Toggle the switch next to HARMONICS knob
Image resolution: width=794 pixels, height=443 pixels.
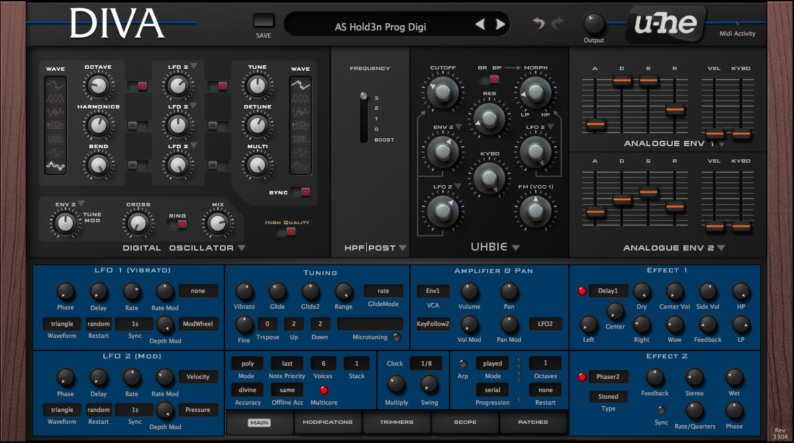[x=137, y=126]
